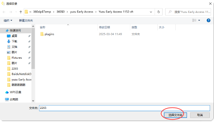Open the view options dropdown arrow
214x122 pixels.
coord(199,20)
